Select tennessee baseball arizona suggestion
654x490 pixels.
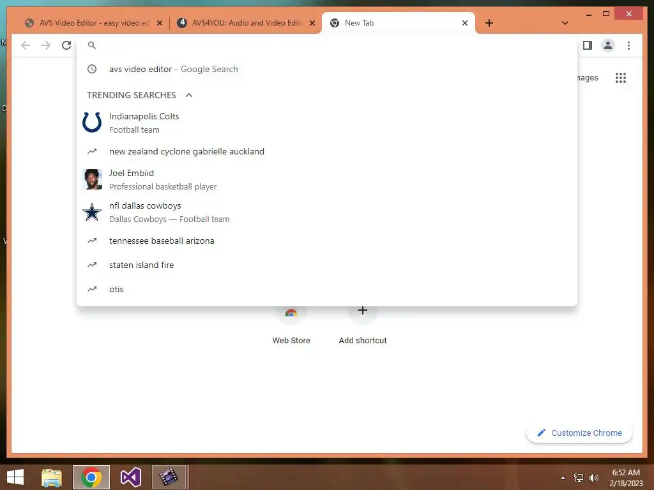[327, 241]
